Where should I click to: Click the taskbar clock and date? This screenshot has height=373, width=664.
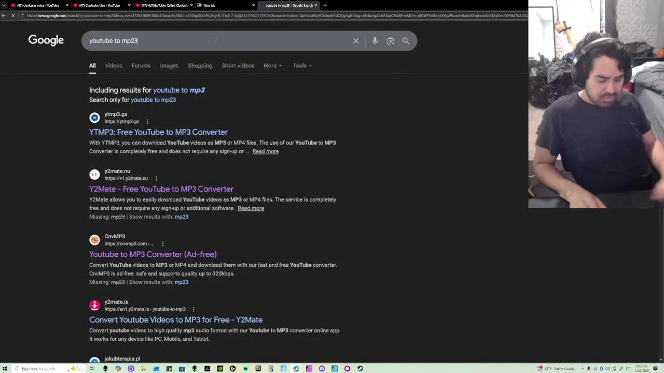coord(642,368)
